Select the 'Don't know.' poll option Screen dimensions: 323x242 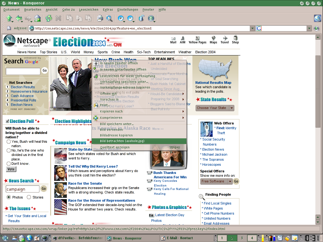pyautogui.click(x=9, y=164)
